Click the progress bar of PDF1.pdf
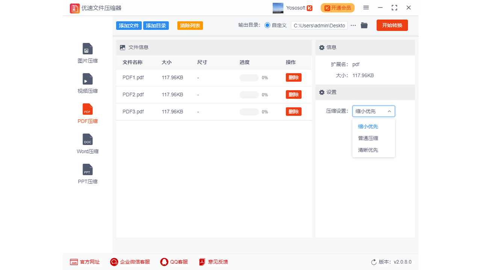Screen dimensions: 481x270 [249, 78]
